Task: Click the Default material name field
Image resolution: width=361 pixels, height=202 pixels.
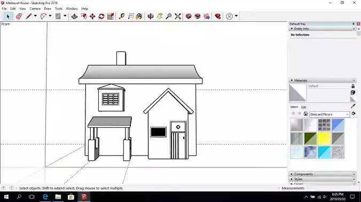Action: click(328, 86)
